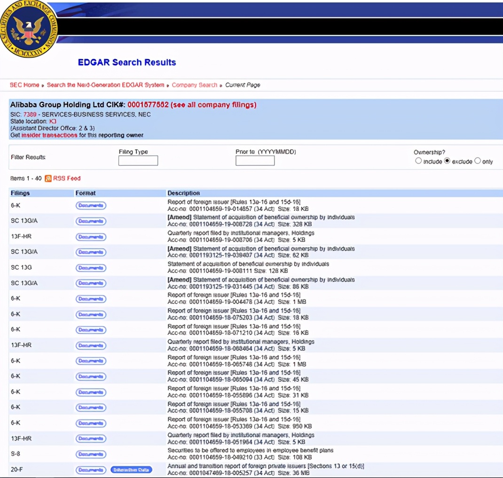
Task: Click the CIK number 'see all company filings' link
Action: [x=192, y=105]
